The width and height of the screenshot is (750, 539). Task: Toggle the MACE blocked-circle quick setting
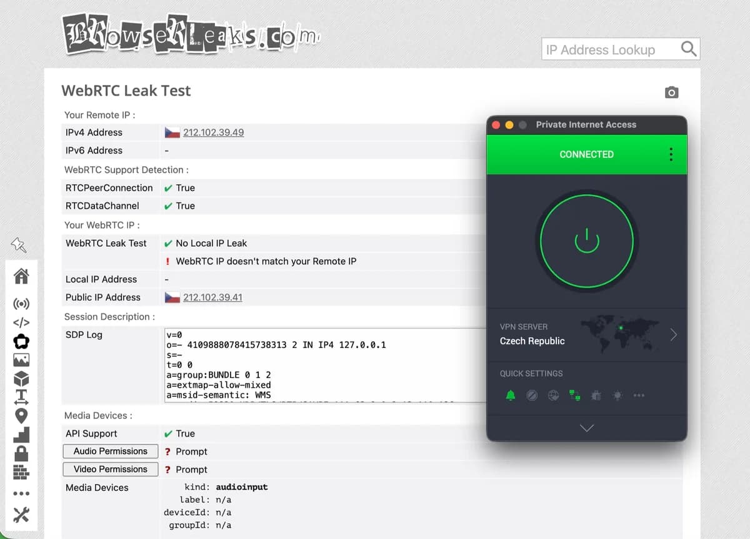(532, 395)
